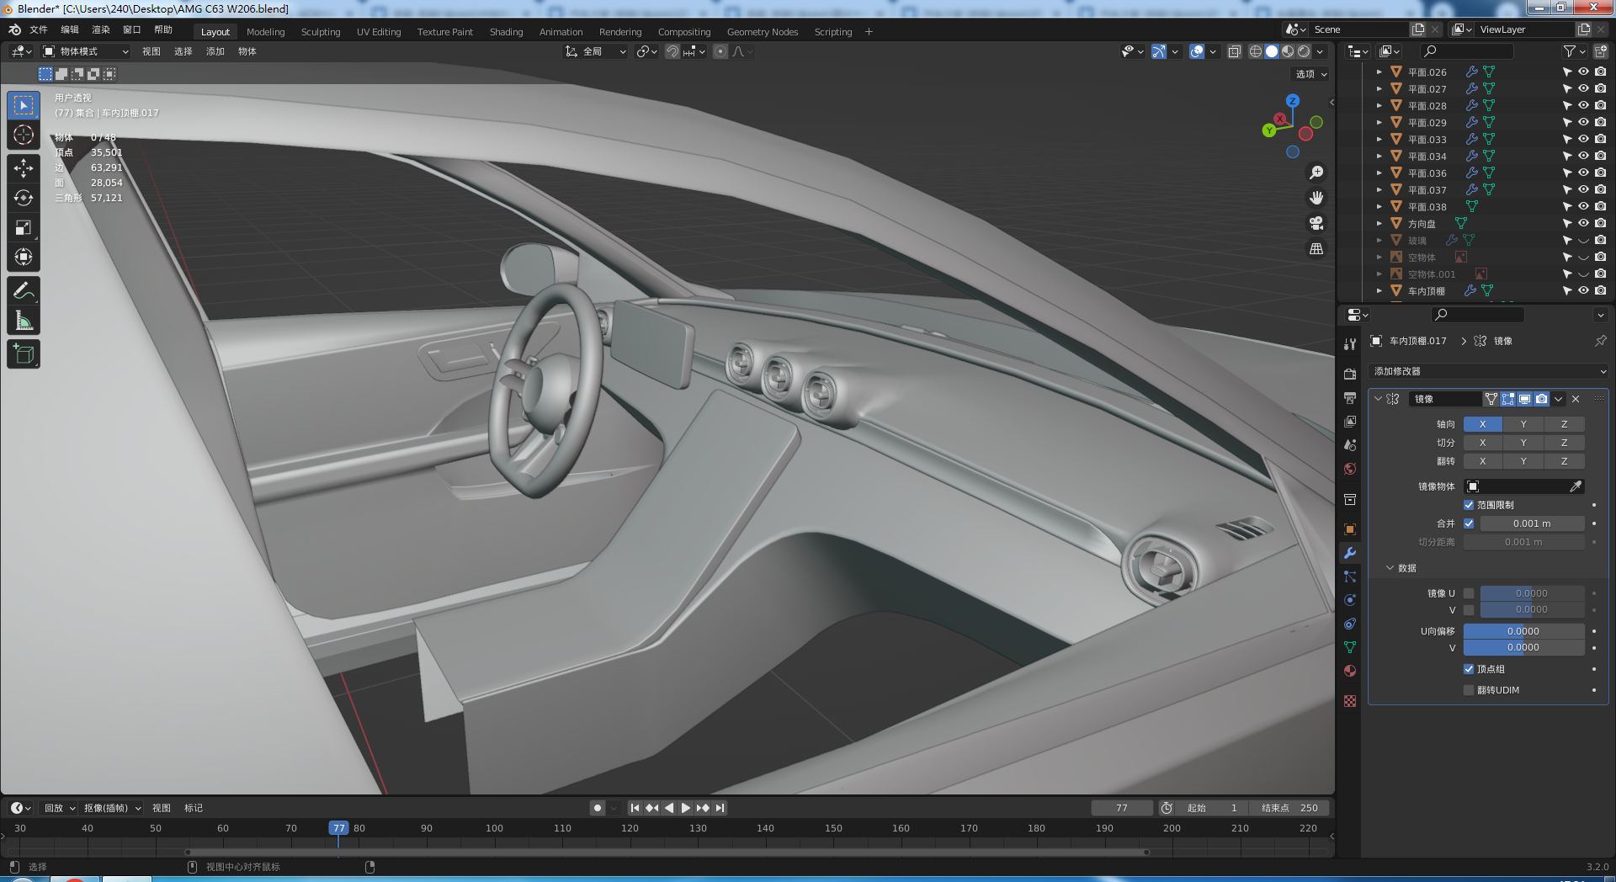Image resolution: width=1616 pixels, height=882 pixels.
Task: Toggle camera view in viewport
Action: coord(1316,223)
